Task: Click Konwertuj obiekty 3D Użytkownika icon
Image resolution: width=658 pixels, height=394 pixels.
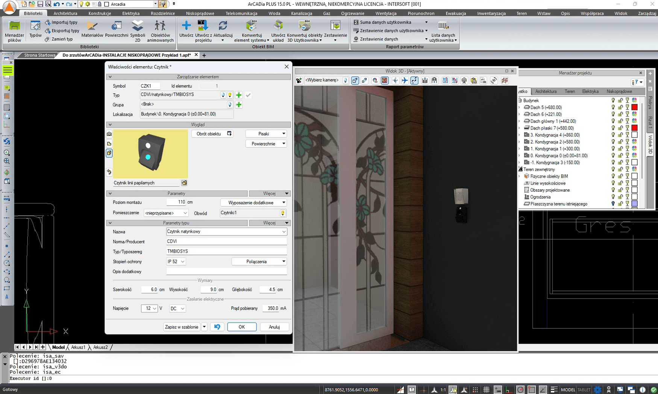Action: (305, 31)
